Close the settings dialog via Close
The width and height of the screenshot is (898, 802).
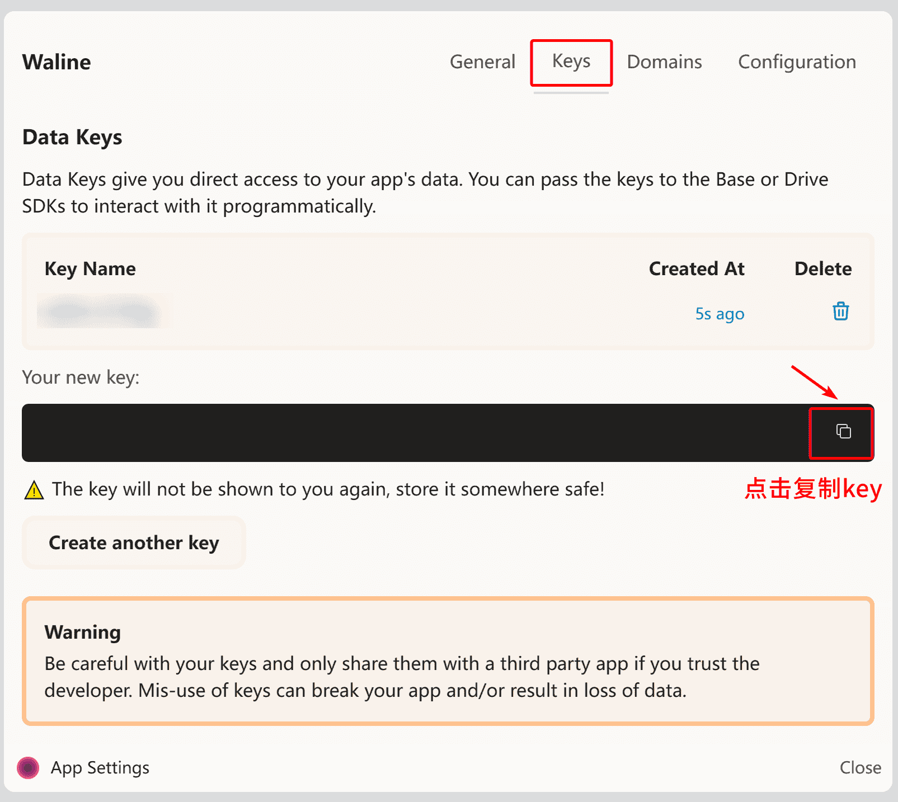(860, 767)
